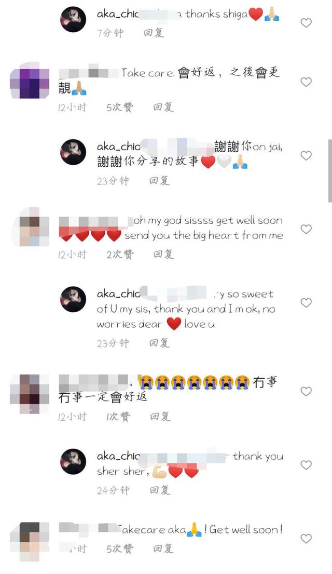This screenshot has height=574, width=332.
Task: Open aka_chic avatar on 'thanks shiga' reply
Action: tap(73, 19)
